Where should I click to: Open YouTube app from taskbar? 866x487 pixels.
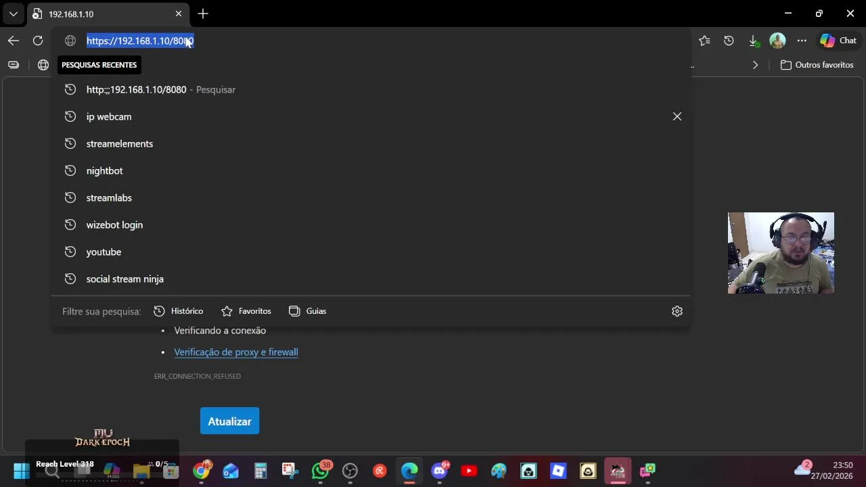(x=469, y=471)
